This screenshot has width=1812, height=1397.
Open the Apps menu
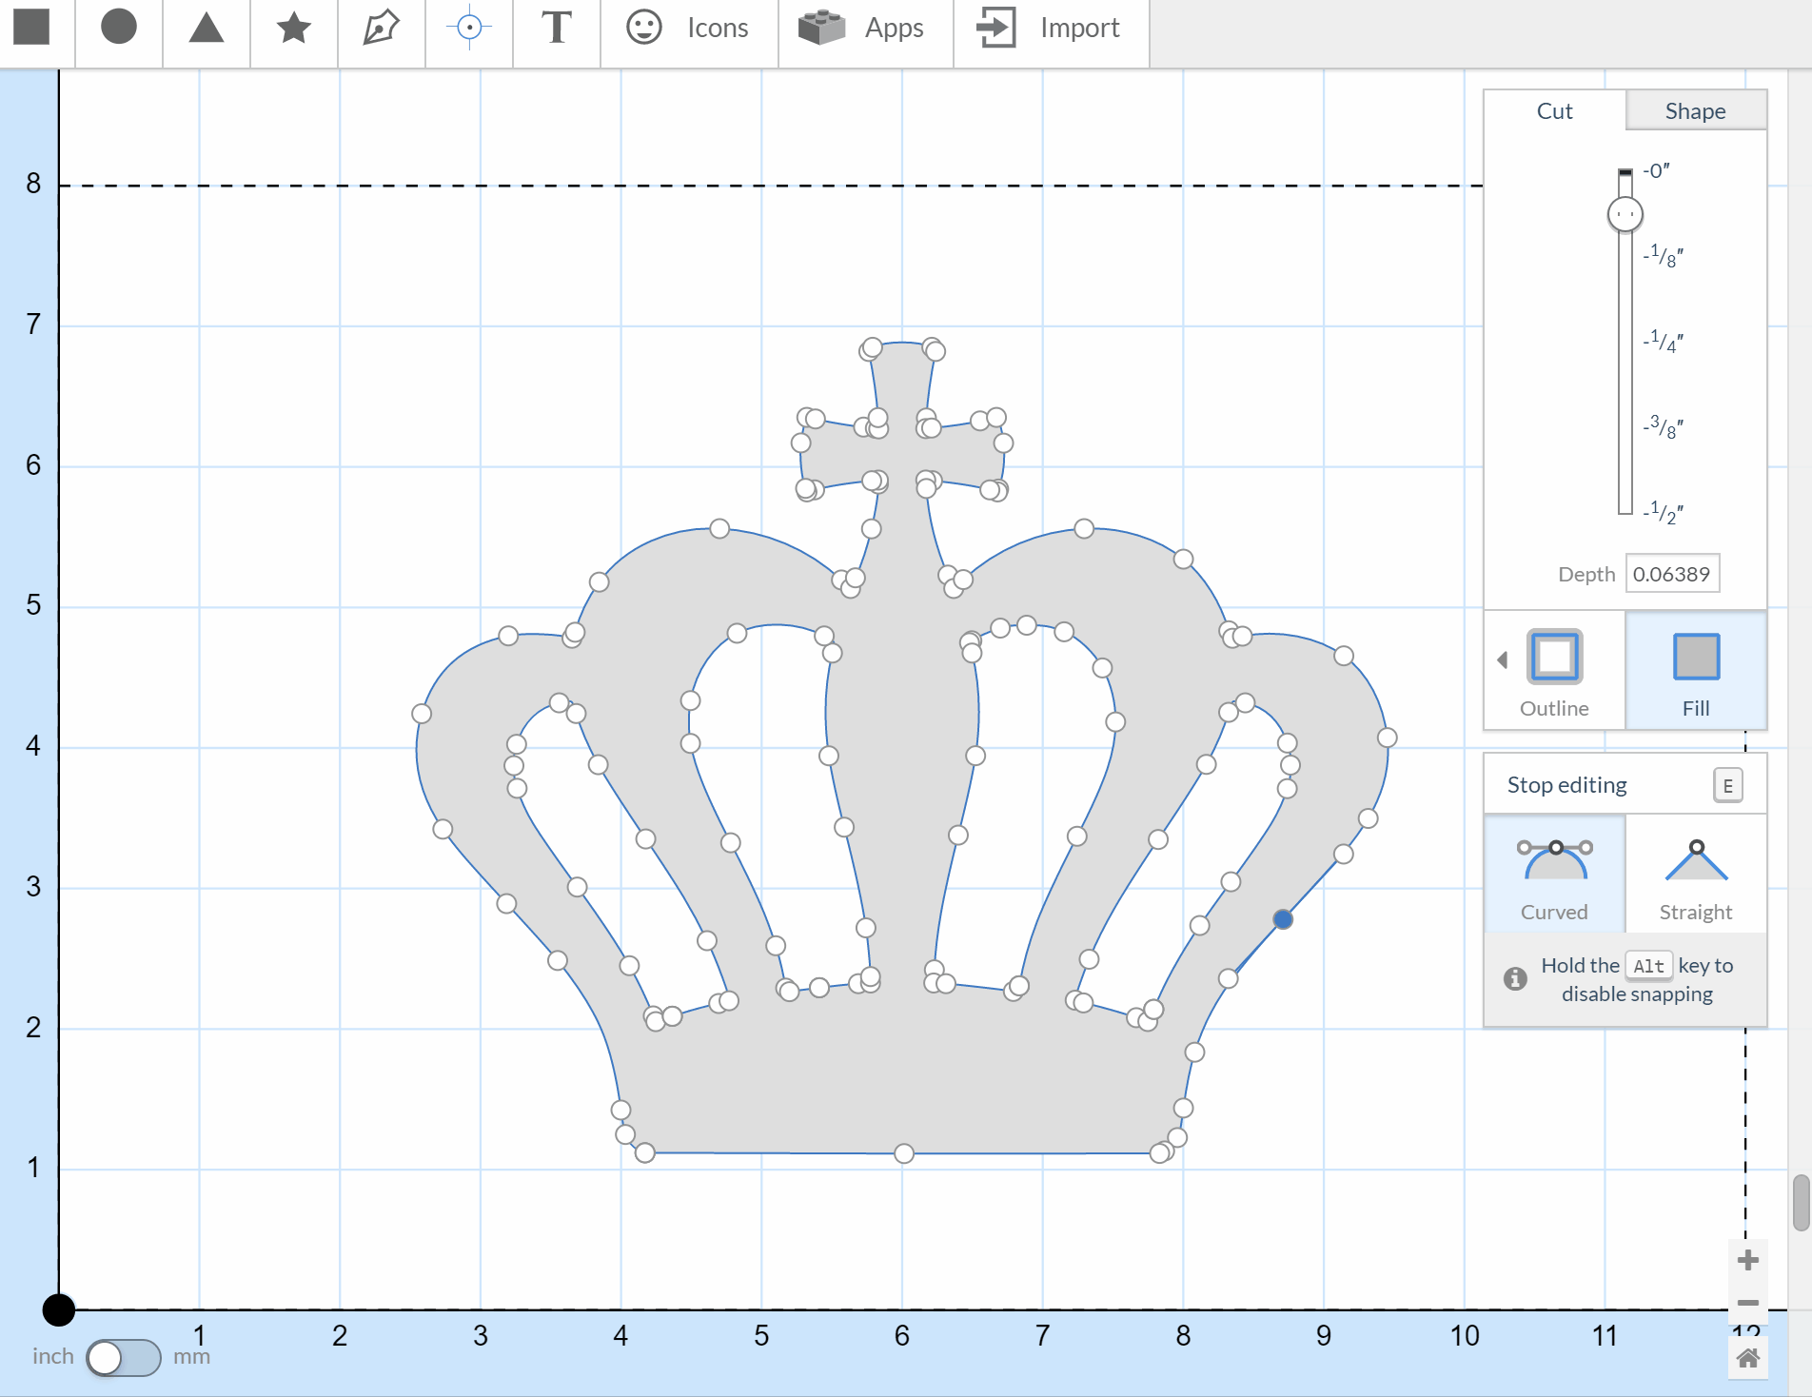point(864,28)
